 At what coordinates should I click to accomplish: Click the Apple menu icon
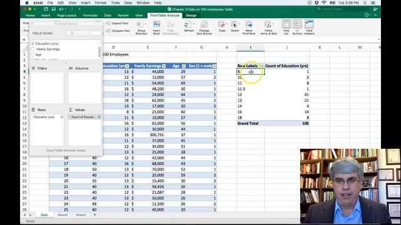point(27,2)
